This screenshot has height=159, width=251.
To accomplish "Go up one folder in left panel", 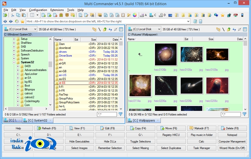I will pos(105,29).
